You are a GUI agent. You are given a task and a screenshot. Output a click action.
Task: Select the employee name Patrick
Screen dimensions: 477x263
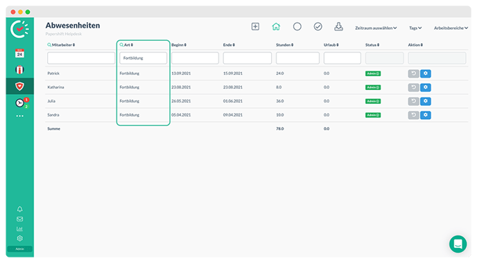point(53,73)
